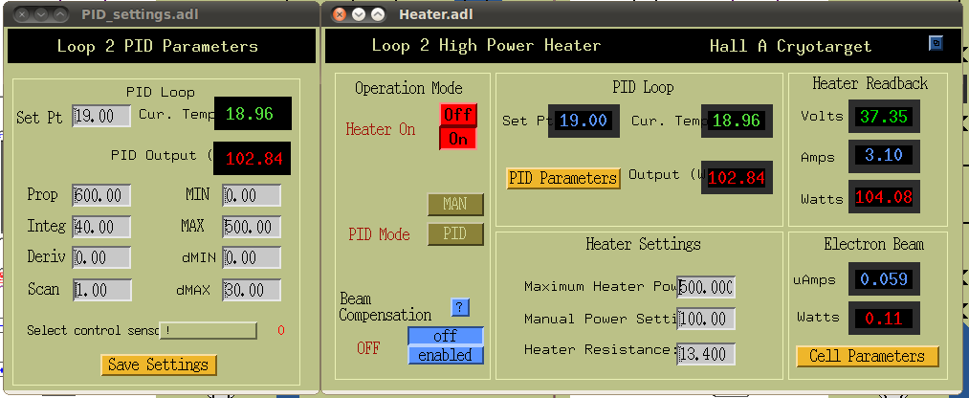The height and width of the screenshot is (398, 969).
Task: Edit the Integ value 40.00
Action: pyautogui.click(x=101, y=227)
